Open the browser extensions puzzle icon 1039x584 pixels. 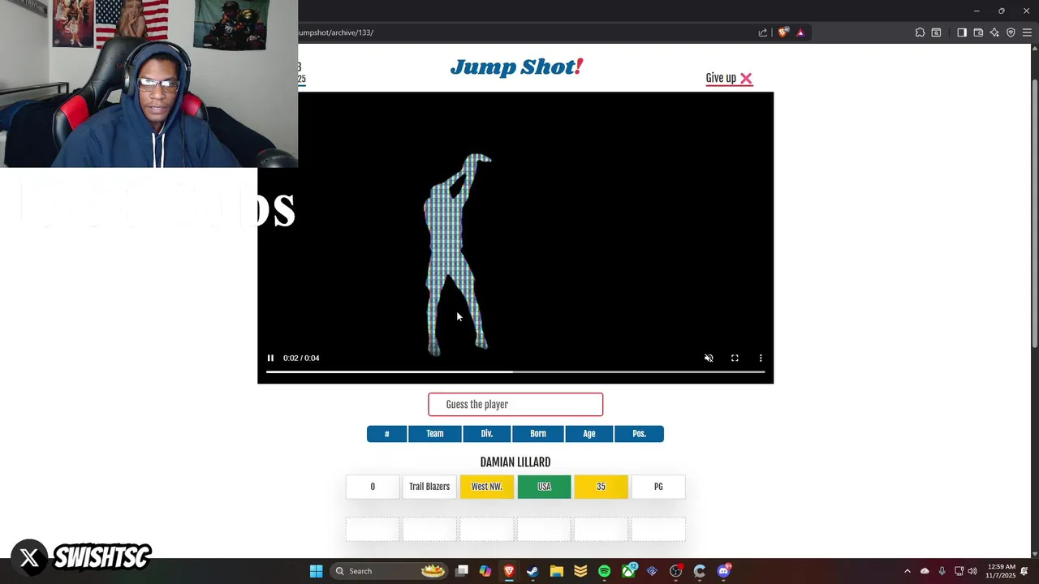point(920,32)
